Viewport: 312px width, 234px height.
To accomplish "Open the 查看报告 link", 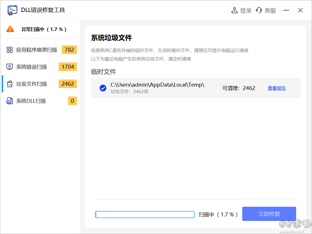I will coord(277,88).
